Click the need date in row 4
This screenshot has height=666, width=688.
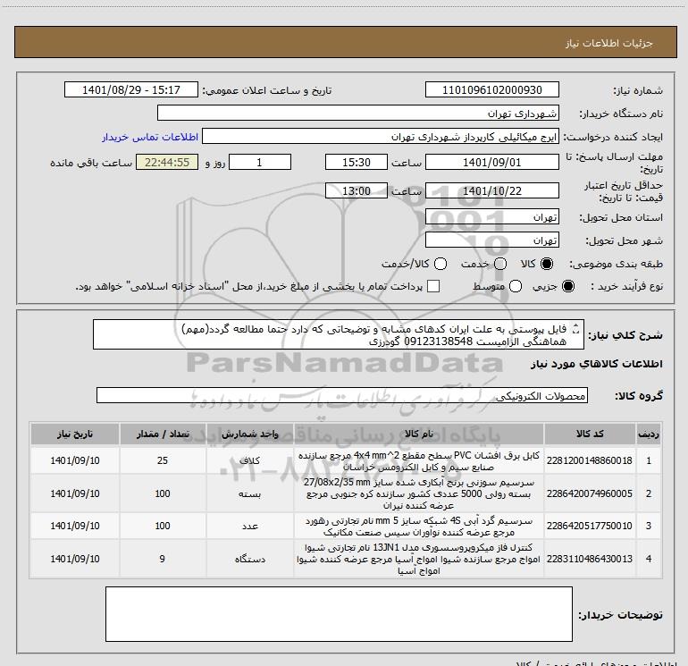click(75, 559)
